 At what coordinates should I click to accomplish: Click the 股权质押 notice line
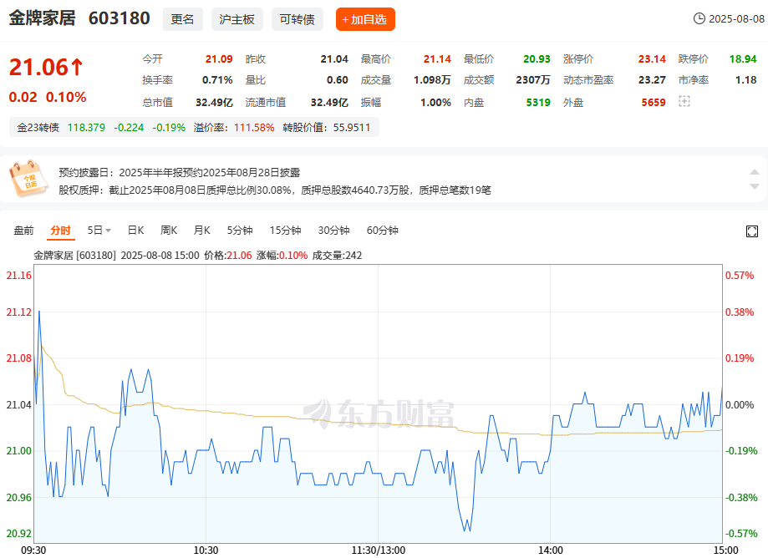275,190
